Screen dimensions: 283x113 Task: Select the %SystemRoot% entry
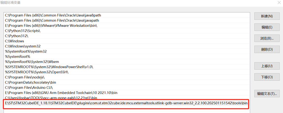click(18, 56)
